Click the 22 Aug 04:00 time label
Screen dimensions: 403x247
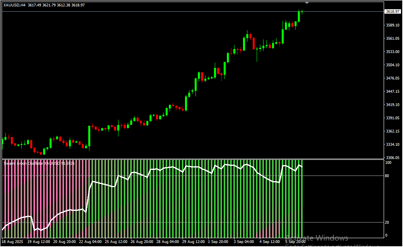coord(91,242)
